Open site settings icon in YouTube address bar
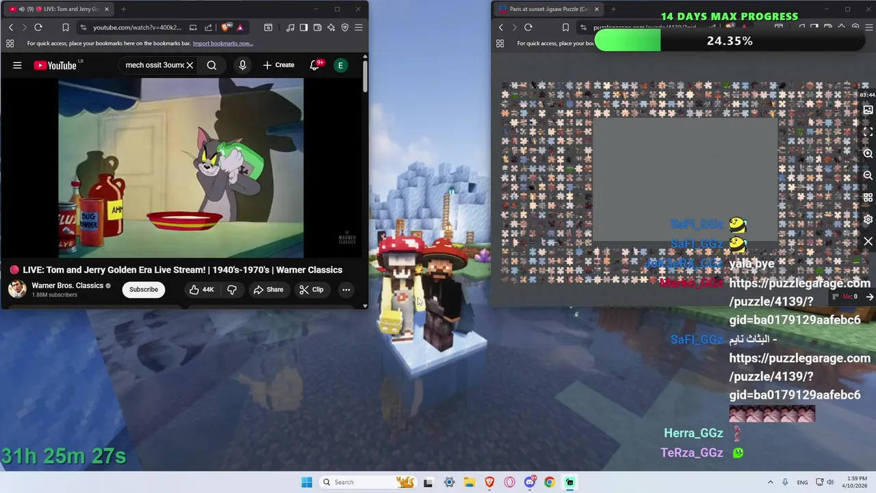This screenshot has width=876, height=493. click(83, 27)
